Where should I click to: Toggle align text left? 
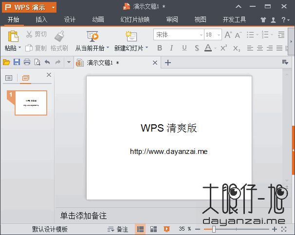click(x=250, y=48)
